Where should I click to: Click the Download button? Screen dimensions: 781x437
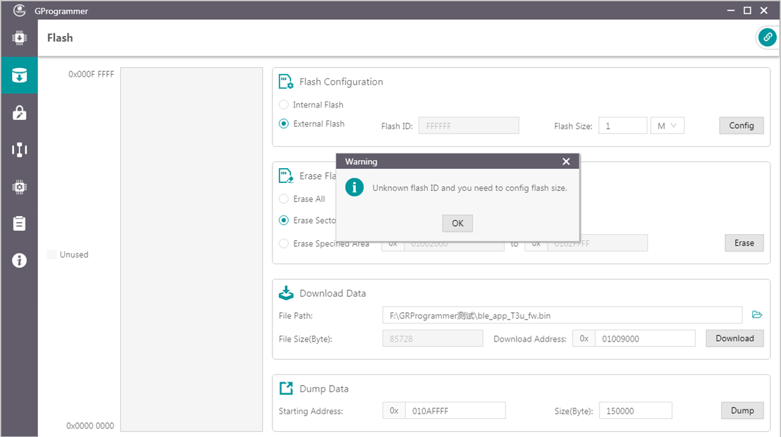point(734,338)
